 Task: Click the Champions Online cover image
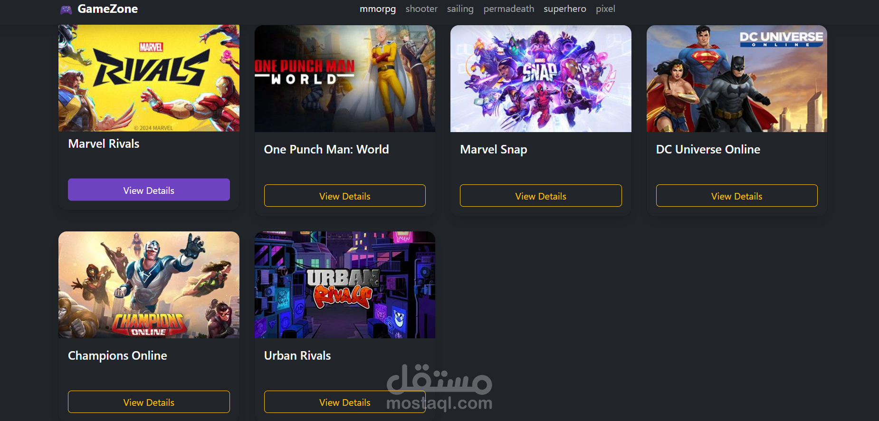pos(149,285)
